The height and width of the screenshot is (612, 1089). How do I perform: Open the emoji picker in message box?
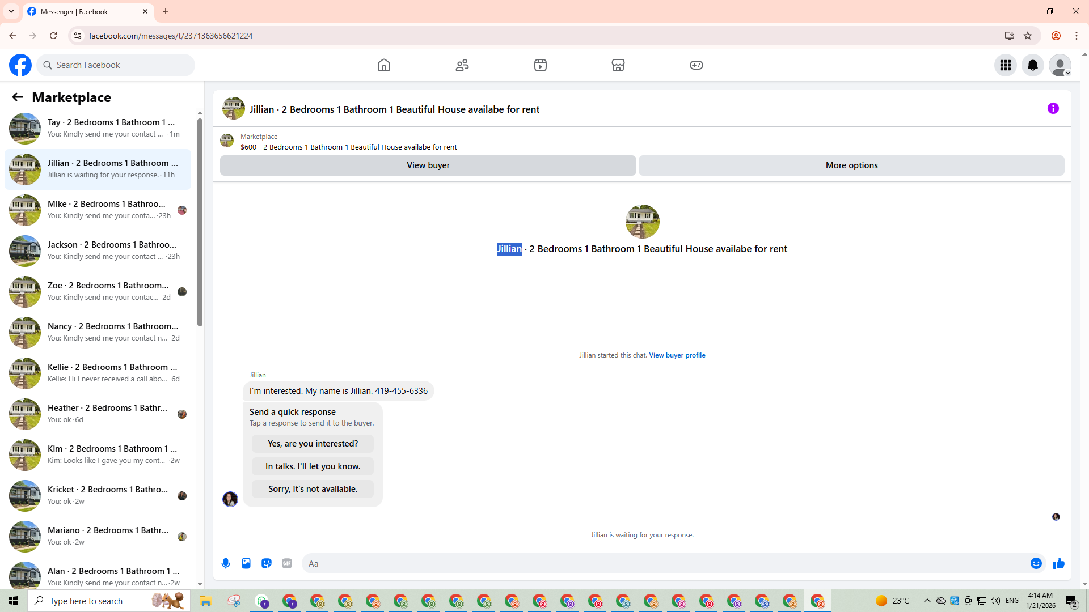pyautogui.click(x=1036, y=563)
